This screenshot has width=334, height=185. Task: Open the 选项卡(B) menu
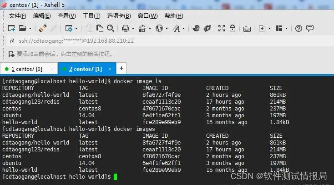[119, 16]
